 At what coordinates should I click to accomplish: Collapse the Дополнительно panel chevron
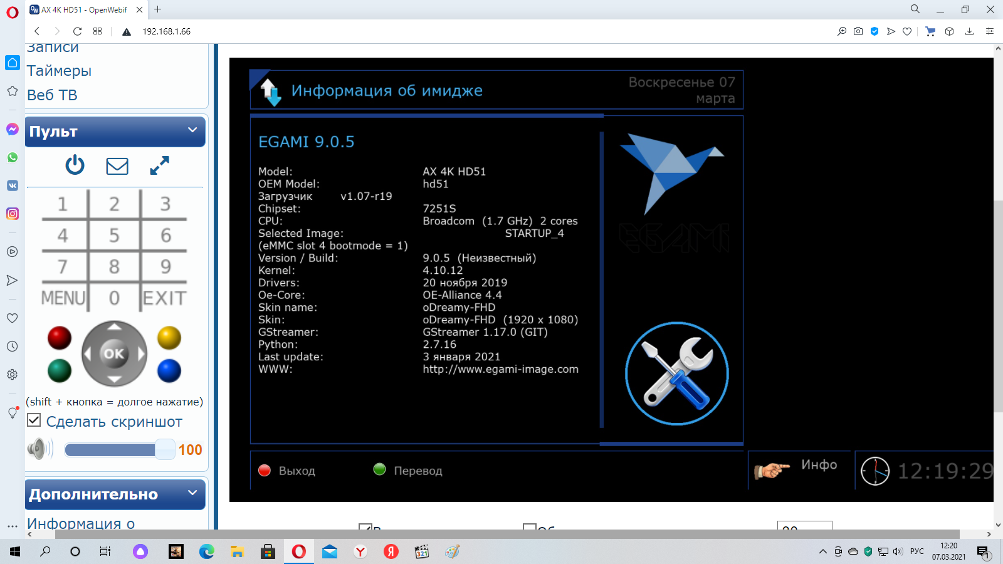pos(192,493)
